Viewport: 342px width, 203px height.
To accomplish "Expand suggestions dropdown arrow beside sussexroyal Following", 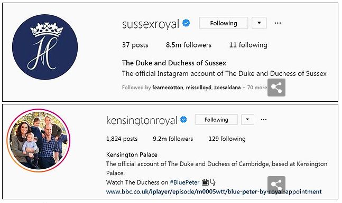I will tap(259, 23).
